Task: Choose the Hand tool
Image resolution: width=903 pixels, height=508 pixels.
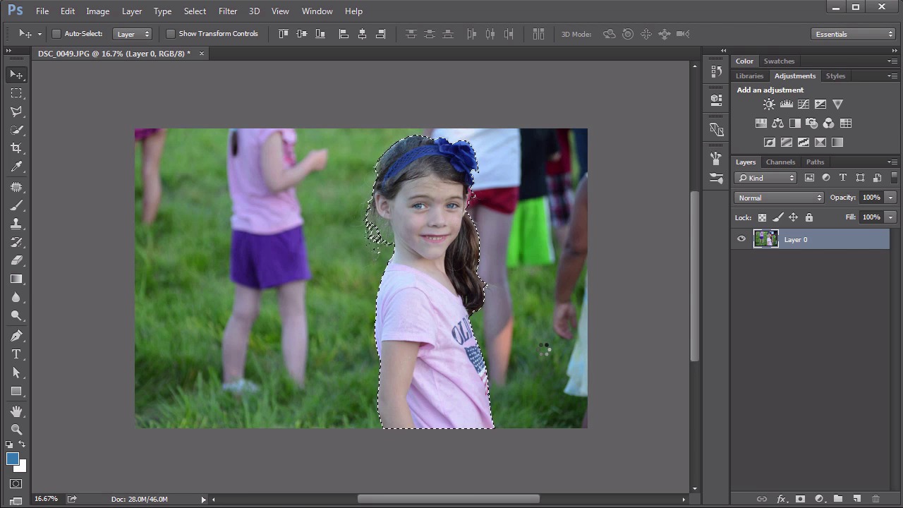Action: (x=16, y=411)
